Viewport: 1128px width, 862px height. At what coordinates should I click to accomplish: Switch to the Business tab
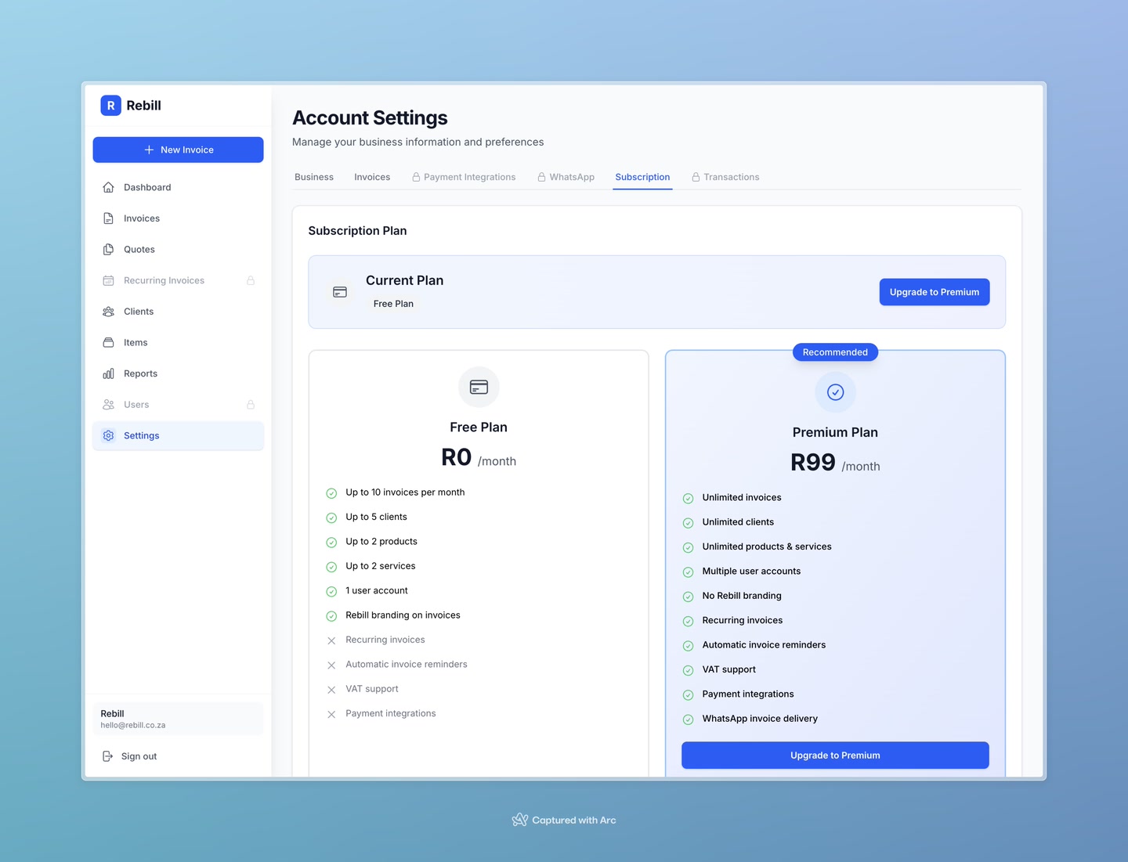click(x=313, y=177)
